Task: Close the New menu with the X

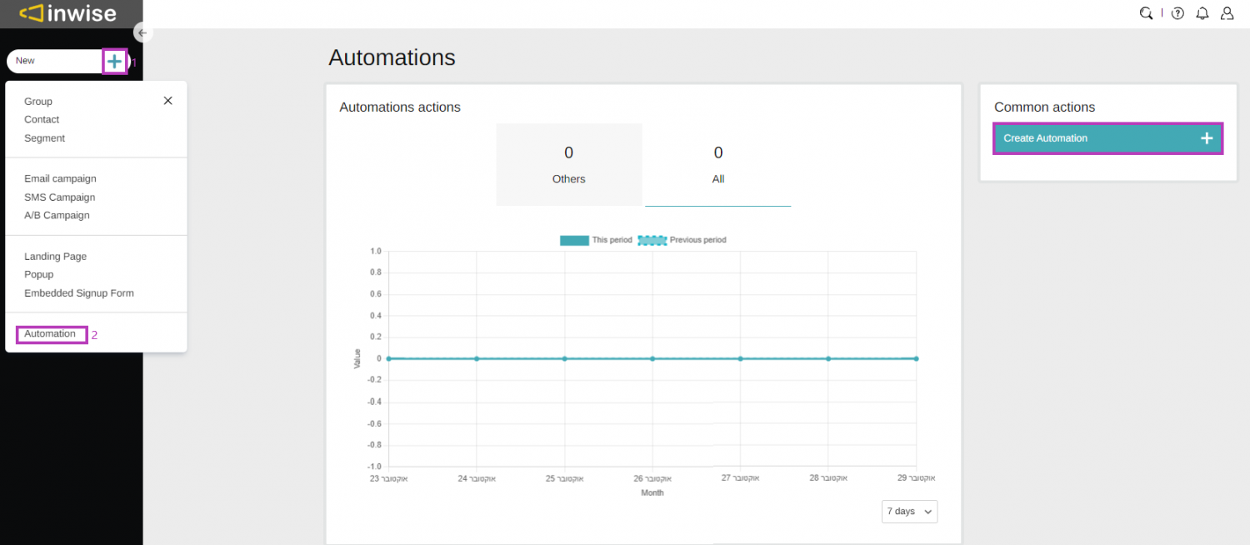Action: coord(167,100)
